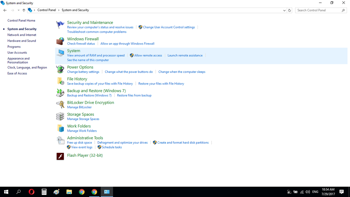350x197 pixels.
Task: Click Restore your files with File History
Action: (x=161, y=83)
